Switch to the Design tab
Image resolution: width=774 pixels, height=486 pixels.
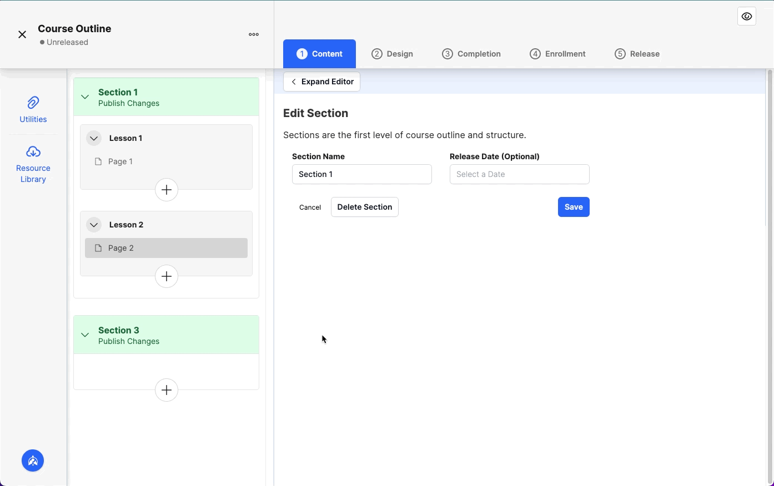392,54
